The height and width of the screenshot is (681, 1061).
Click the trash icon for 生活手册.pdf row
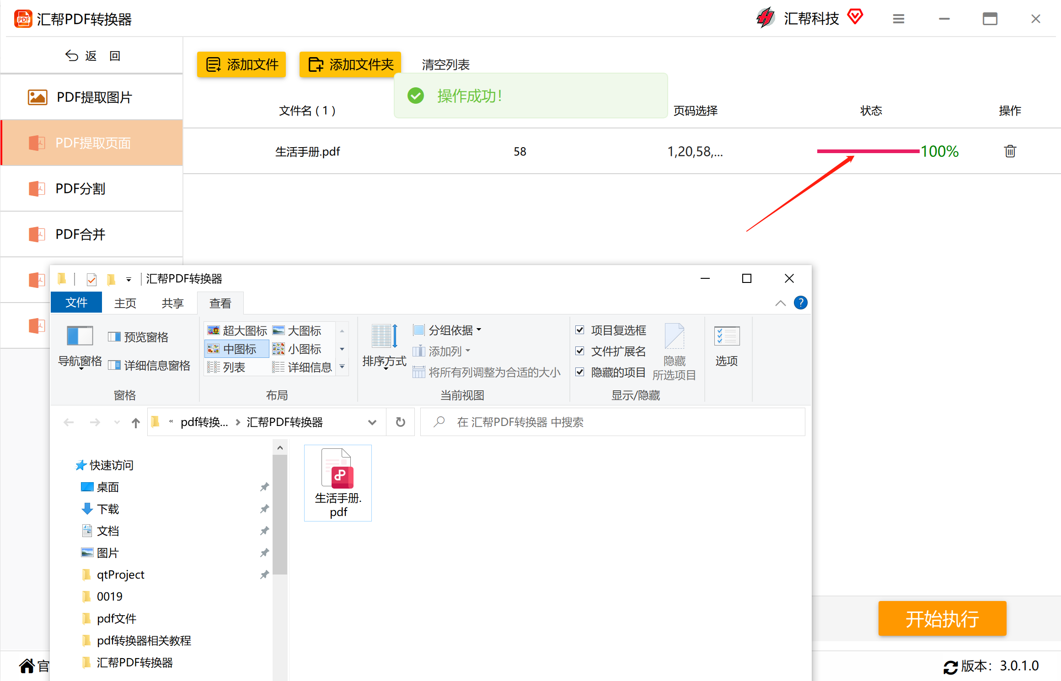point(1010,151)
